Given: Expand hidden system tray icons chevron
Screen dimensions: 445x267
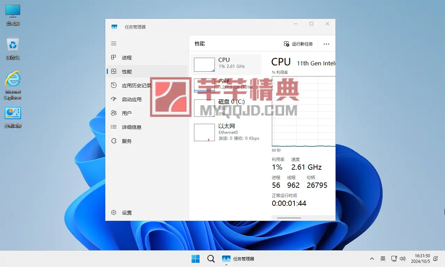Looking at the screenshot, I should pyautogui.click(x=372, y=259).
